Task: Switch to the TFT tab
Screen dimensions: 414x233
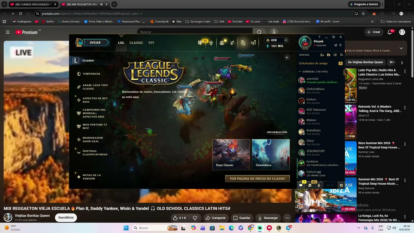Action: [151, 43]
